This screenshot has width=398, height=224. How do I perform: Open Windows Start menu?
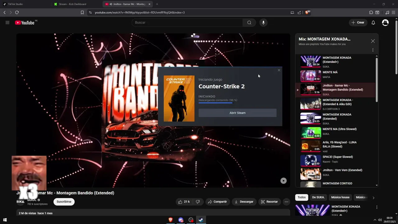coord(5,220)
